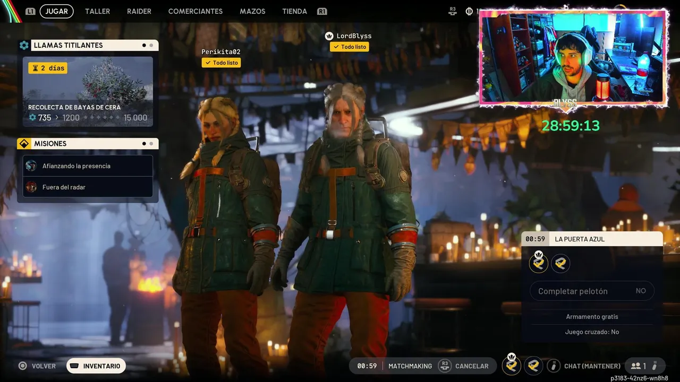Open mission 'Fuera del radar'
Screen dimensions: 680x382
point(88,187)
